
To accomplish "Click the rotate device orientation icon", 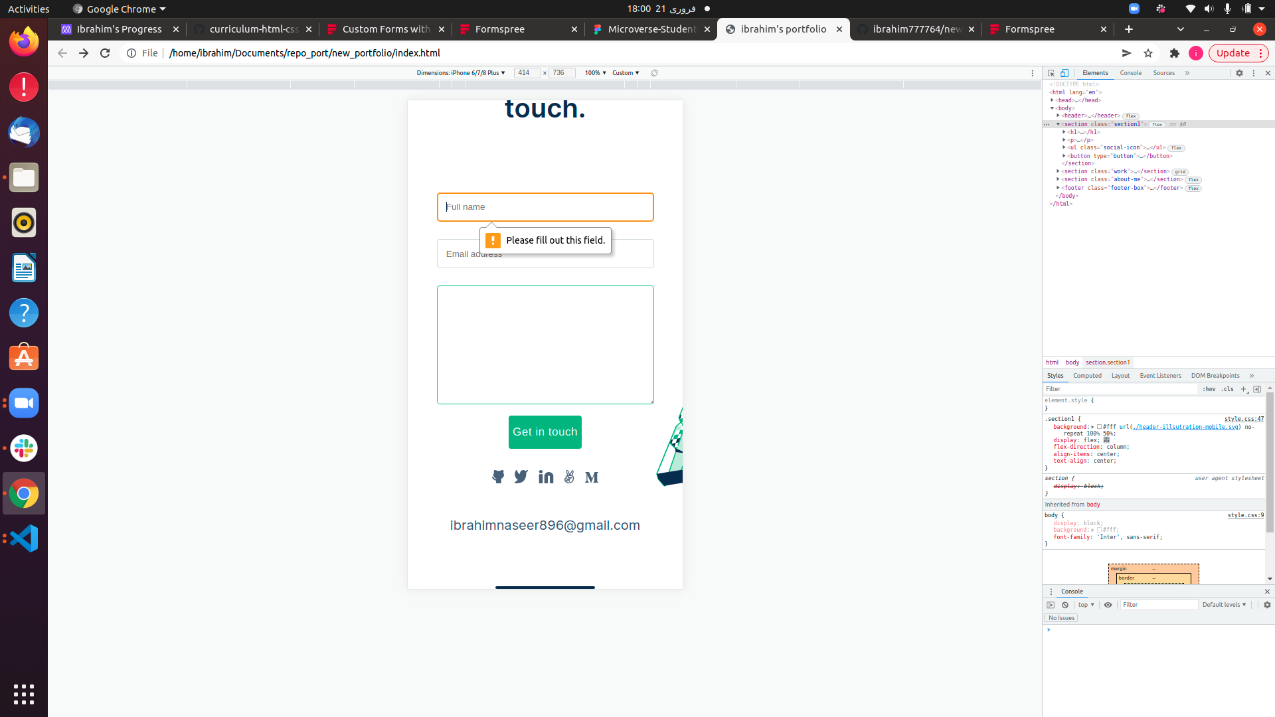I will [x=654, y=73].
